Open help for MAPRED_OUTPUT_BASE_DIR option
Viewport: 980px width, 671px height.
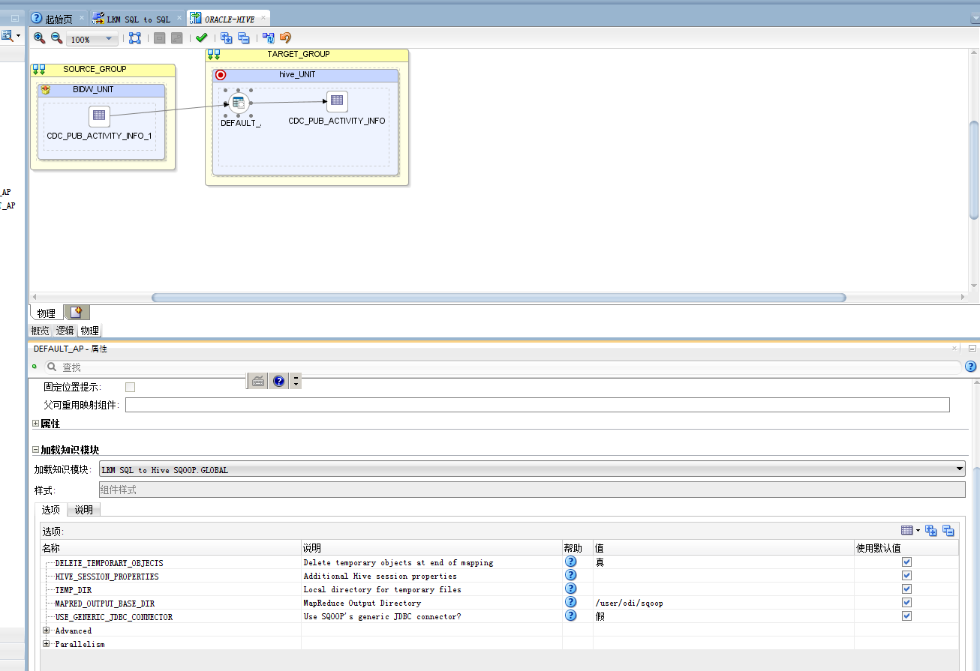point(571,602)
